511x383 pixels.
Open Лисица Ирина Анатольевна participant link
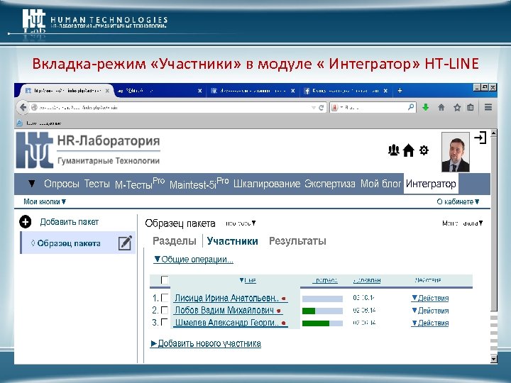click(227, 298)
